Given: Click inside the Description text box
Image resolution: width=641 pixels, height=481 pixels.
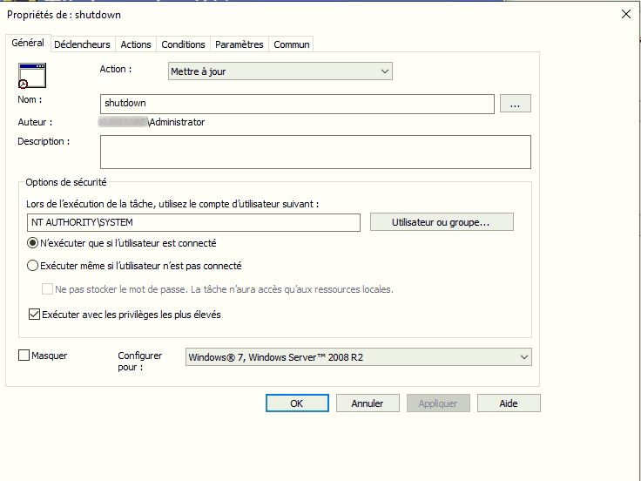Looking at the screenshot, I should coord(315,151).
